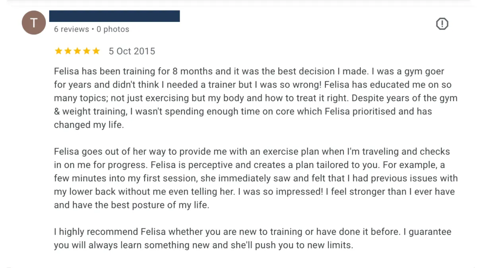Click the line starting '& weight training'
The image size is (477, 268).
click(x=242, y=112)
